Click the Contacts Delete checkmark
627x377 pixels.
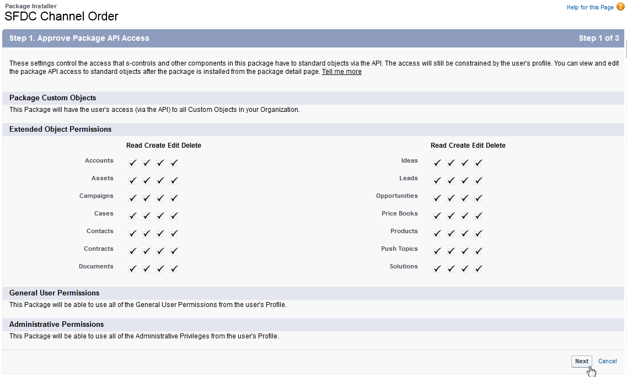pyautogui.click(x=174, y=233)
